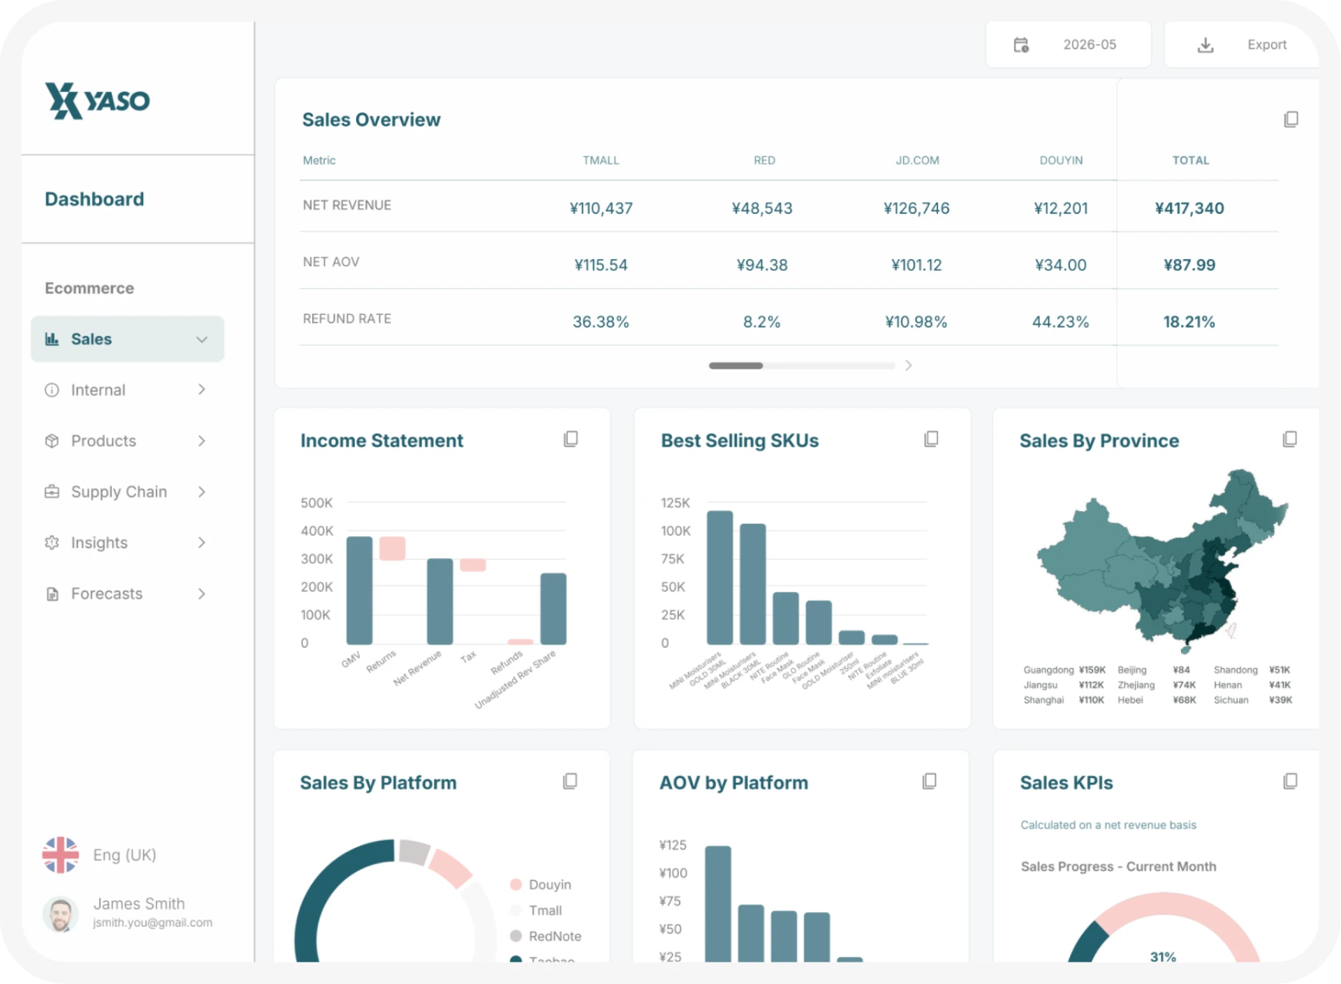Expand the Internal submenu arrow
This screenshot has height=984, width=1341.
202,390
